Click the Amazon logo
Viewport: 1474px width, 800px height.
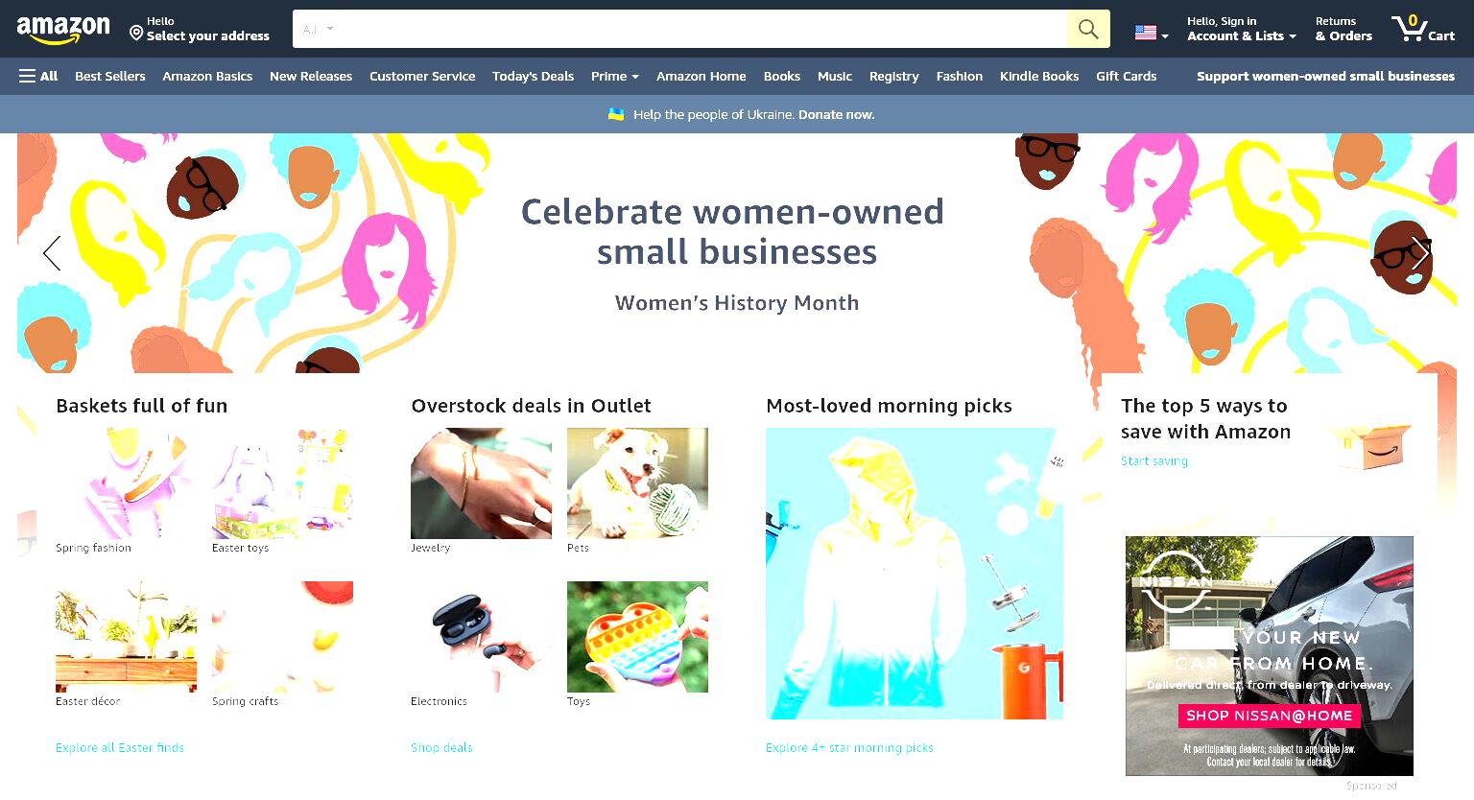(63, 30)
